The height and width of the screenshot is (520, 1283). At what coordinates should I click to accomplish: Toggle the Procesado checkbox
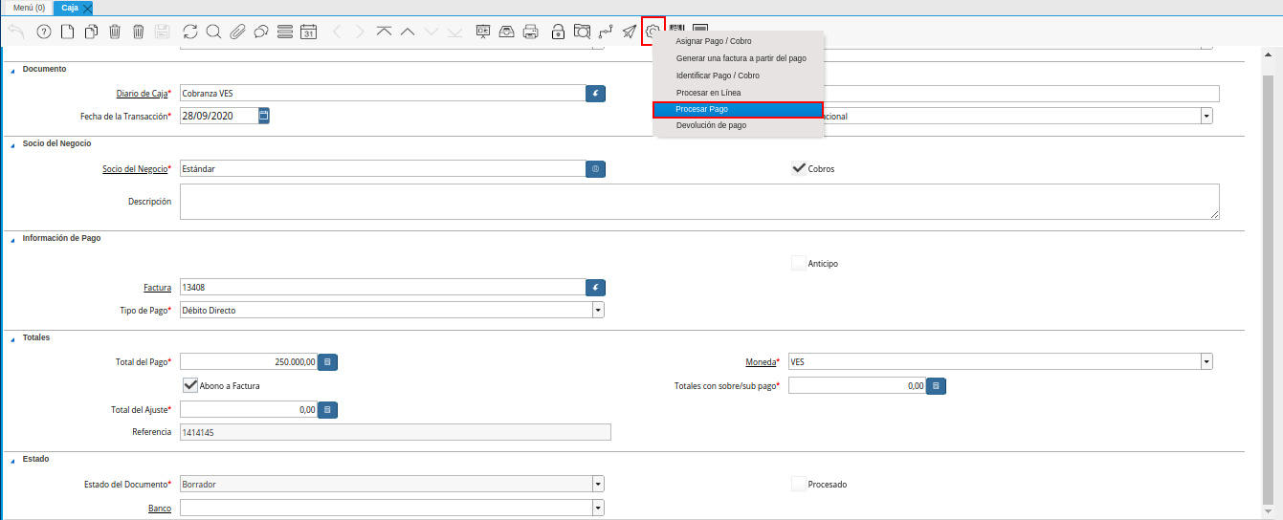[799, 484]
